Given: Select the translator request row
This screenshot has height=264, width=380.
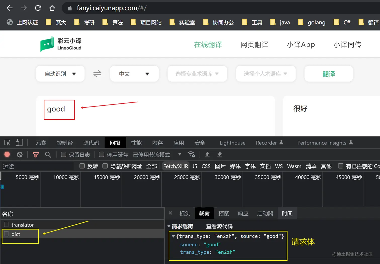Looking at the screenshot, I should (x=82, y=224).
